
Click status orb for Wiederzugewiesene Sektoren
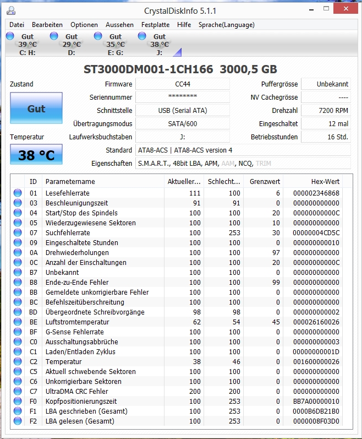(18, 223)
